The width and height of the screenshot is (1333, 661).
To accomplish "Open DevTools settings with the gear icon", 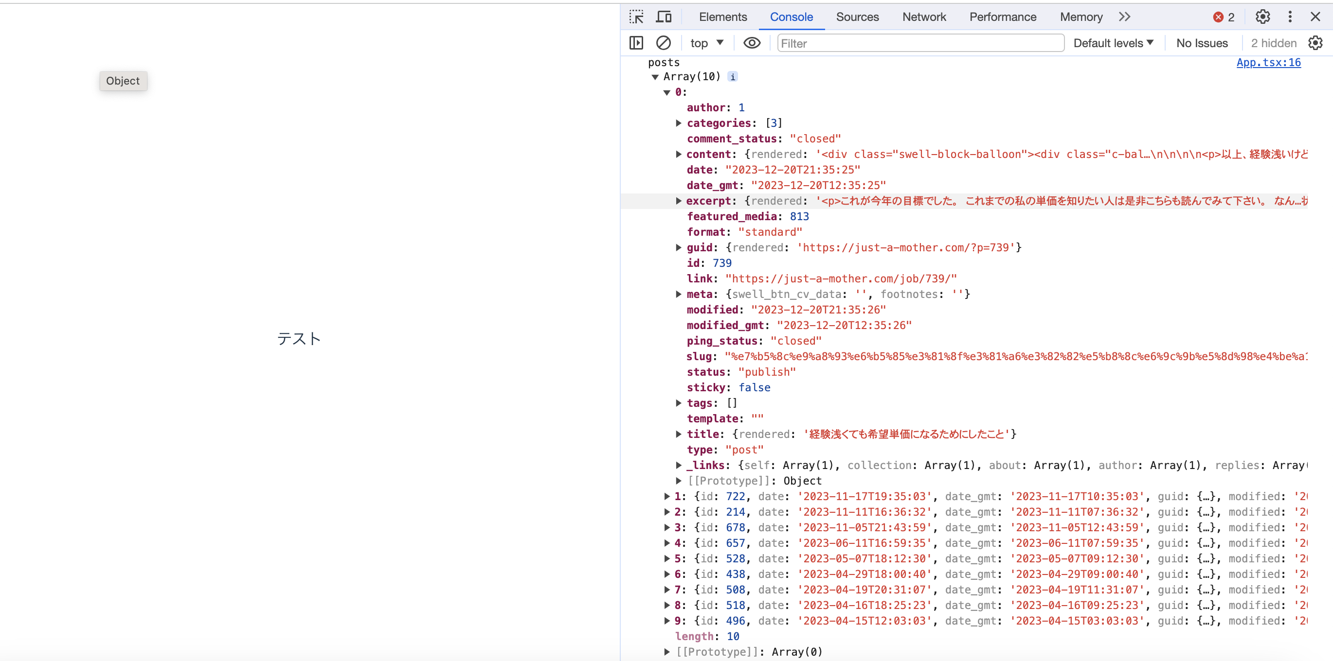I will pos(1262,16).
